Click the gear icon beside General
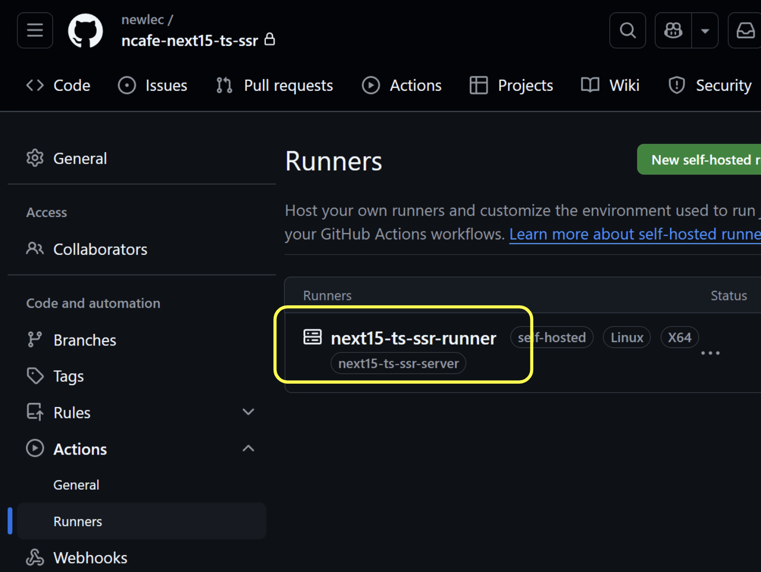761x572 pixels. pyautogui.click(x=35, y=158)
